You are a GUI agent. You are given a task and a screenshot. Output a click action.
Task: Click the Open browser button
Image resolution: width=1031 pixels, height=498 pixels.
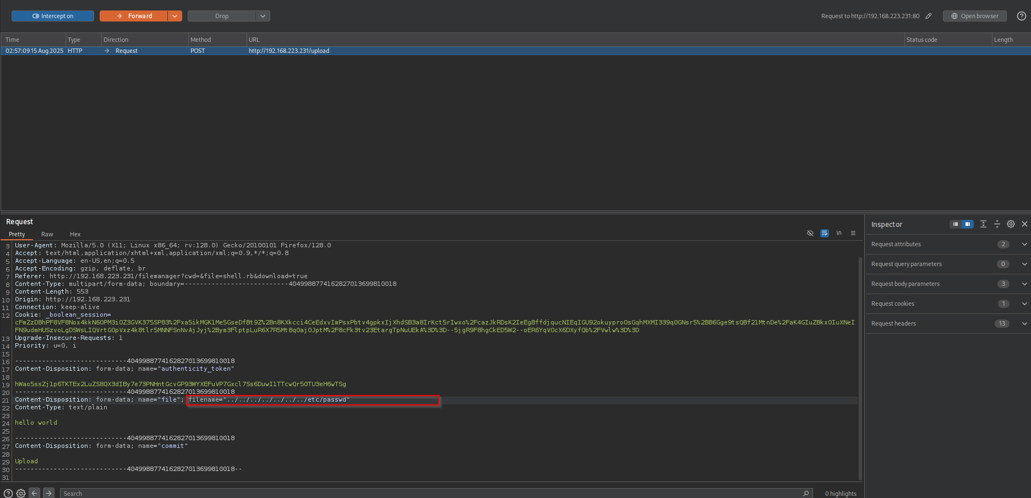(975, 16)
